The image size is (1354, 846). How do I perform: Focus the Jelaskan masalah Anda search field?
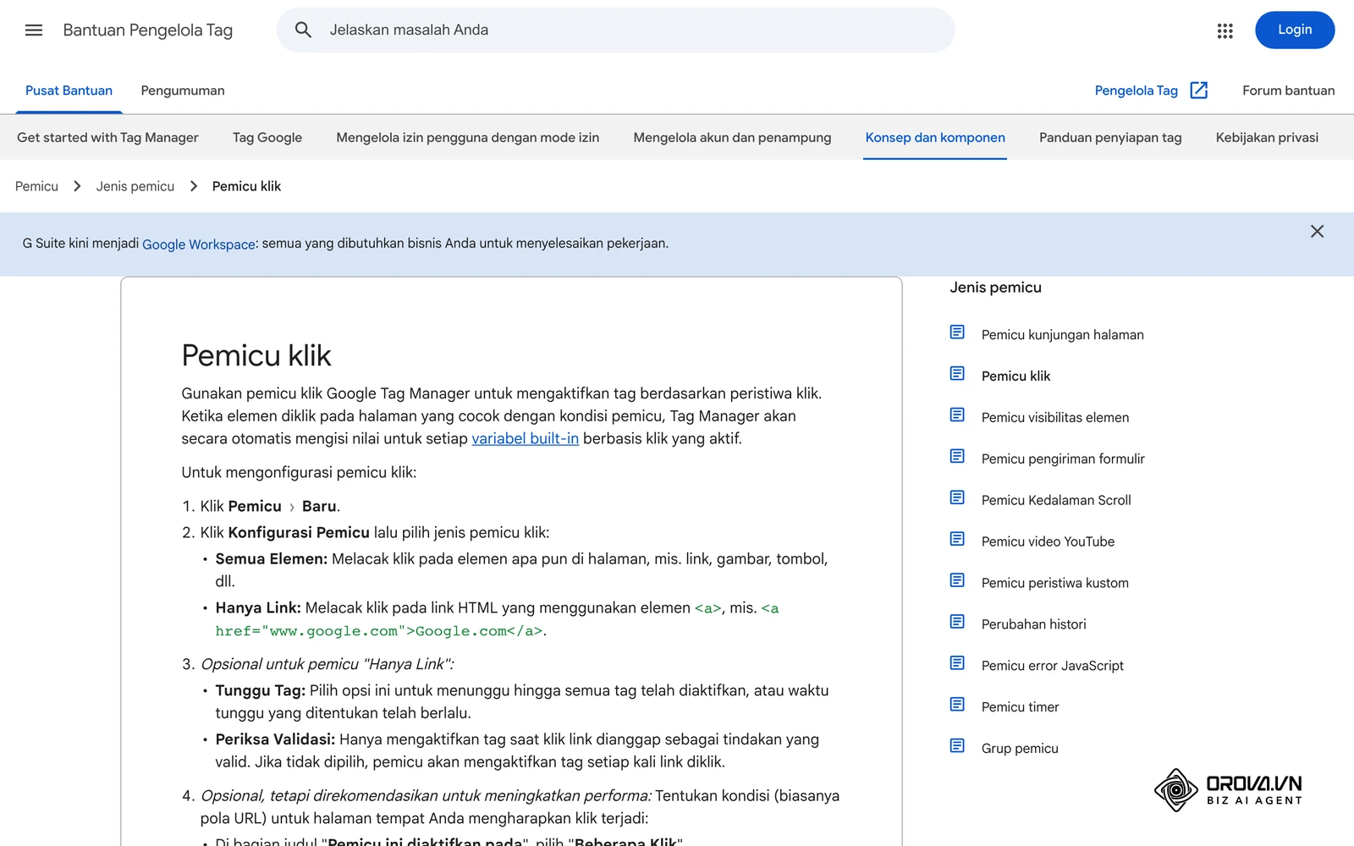(x=615, y=30)
